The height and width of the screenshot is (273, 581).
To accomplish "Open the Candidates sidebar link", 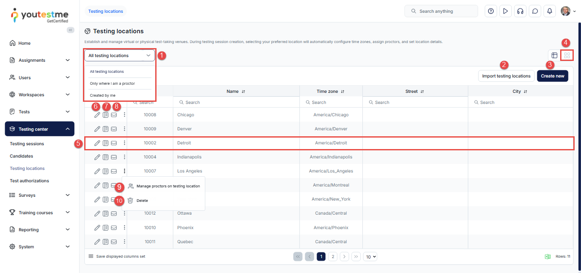I will click(x=21, y=156).
